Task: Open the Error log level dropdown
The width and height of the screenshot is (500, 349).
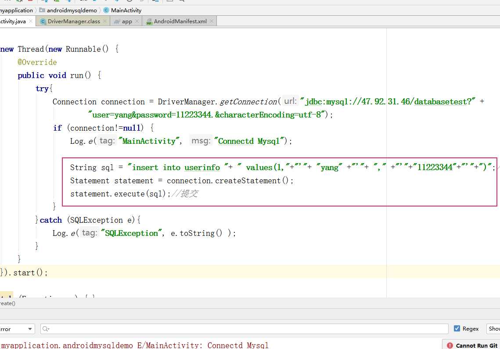Action: tap(17, 329)
